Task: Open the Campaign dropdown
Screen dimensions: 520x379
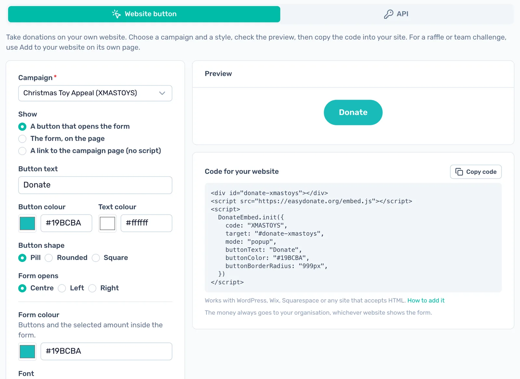Action: point(95,93)
